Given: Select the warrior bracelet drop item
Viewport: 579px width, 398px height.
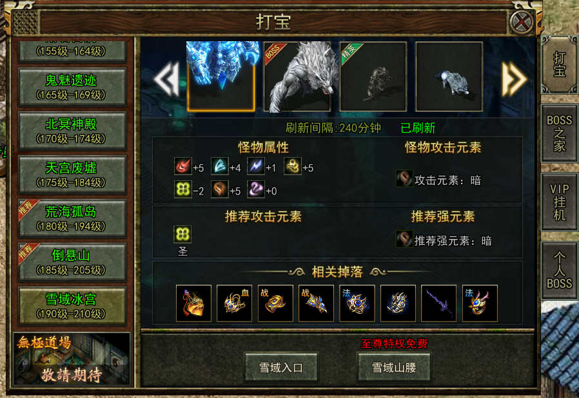Looking at the screenshot, I should pos(275,303).
